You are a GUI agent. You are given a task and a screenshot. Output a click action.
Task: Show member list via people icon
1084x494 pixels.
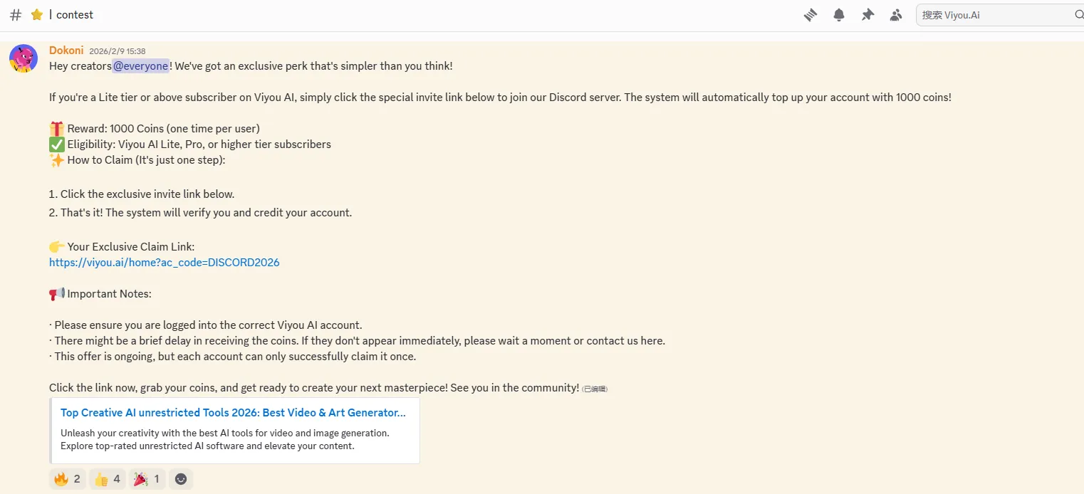coord(896,14)
